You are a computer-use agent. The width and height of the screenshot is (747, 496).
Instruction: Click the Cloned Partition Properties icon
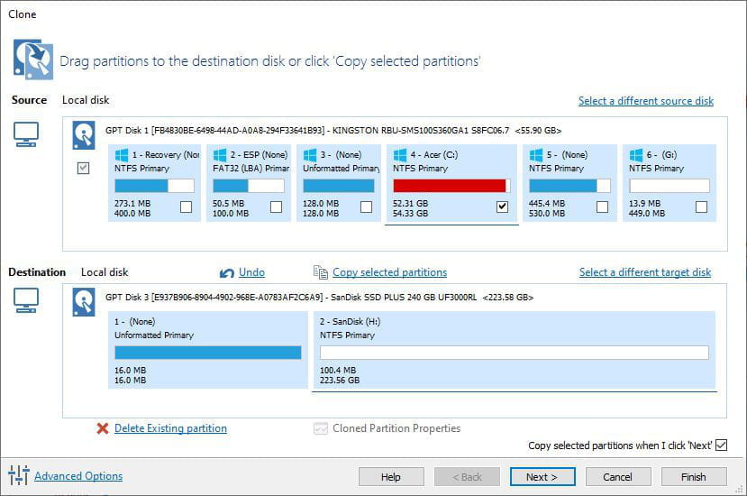click(321, 428)
